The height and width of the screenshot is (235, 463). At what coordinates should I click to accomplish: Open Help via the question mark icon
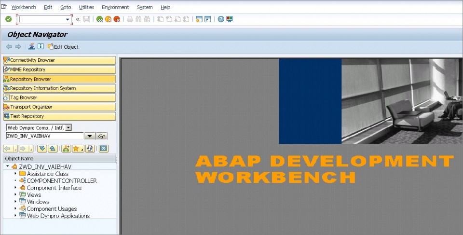(221, 19)
